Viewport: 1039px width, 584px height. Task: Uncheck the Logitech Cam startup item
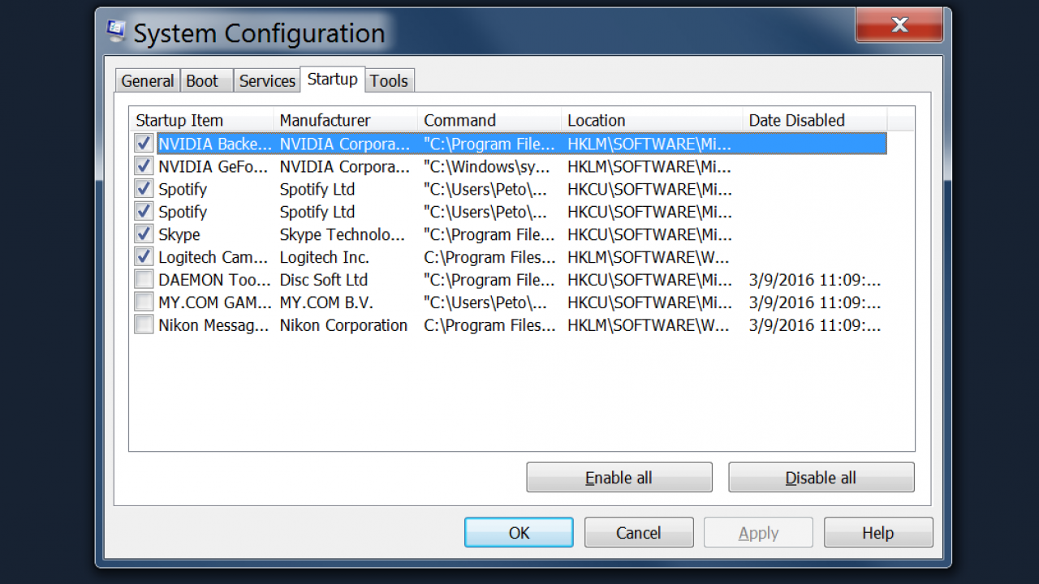pos(144,257)
